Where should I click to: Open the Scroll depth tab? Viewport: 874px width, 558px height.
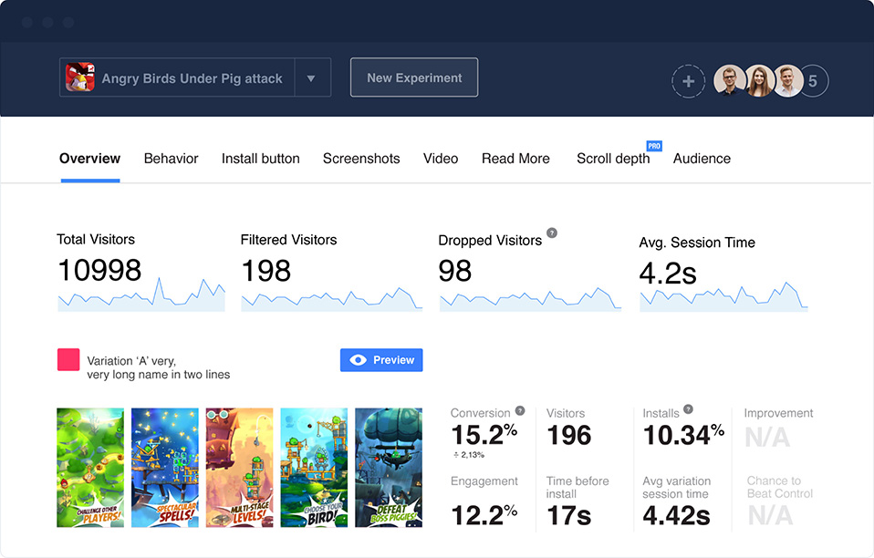(613, 159)
